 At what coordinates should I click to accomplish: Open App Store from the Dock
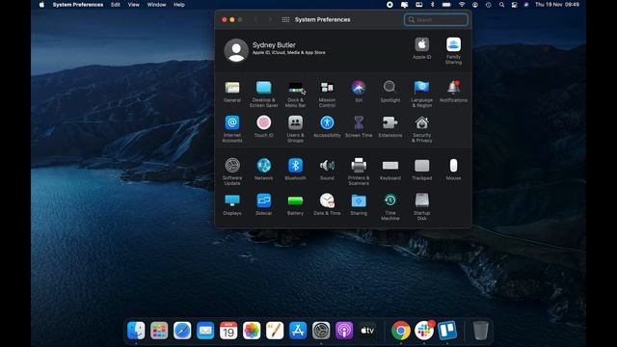(298, 331)
